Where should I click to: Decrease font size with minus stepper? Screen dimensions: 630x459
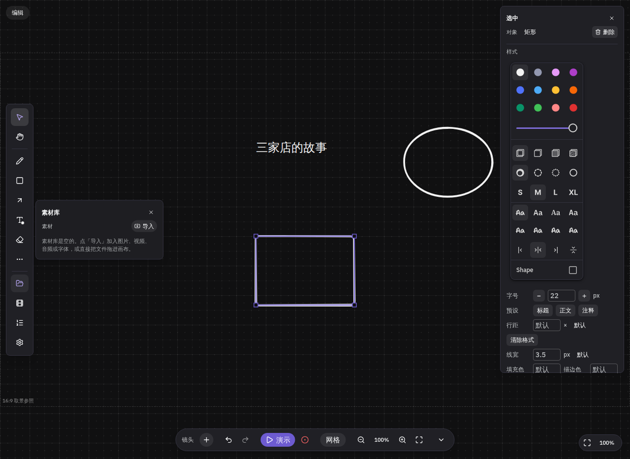(539, 296)
